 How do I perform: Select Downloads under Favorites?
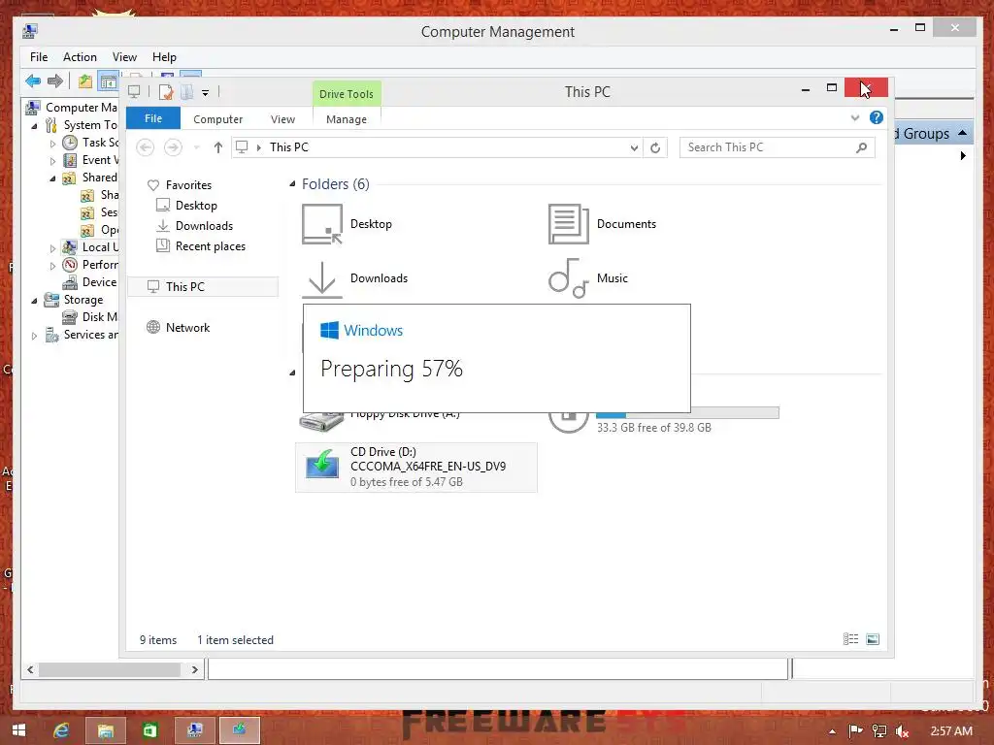[204, 225]
